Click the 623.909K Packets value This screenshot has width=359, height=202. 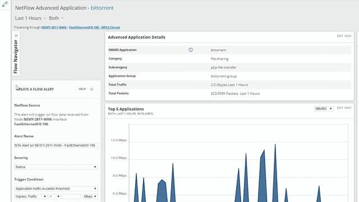[x=235, y=94]
